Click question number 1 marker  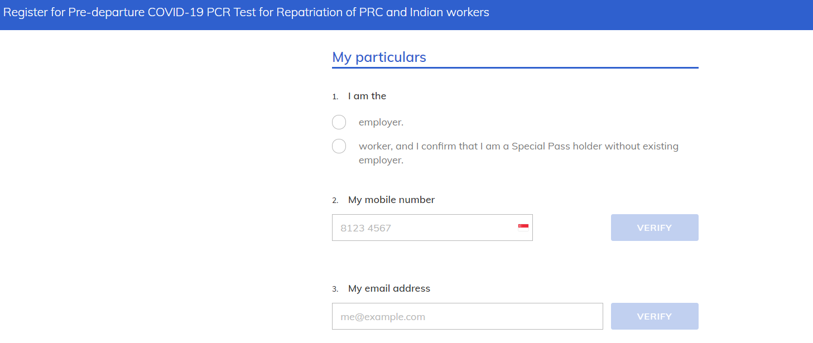pos(335,96)
